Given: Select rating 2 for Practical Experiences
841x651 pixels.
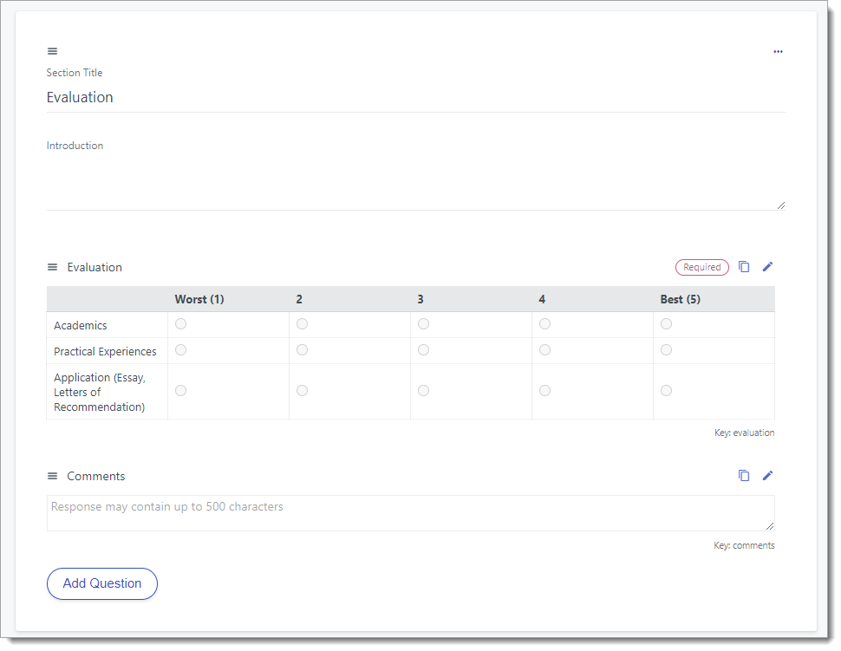Looking at the screenshot, I should tap(302, 349).
